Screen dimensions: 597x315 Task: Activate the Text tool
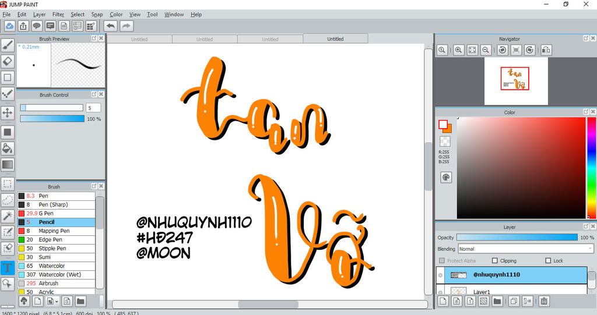[7, 267]
